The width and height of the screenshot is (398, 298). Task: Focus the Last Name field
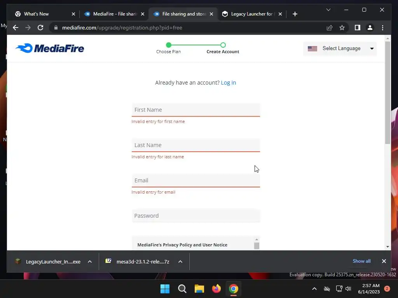pos(196,145)
